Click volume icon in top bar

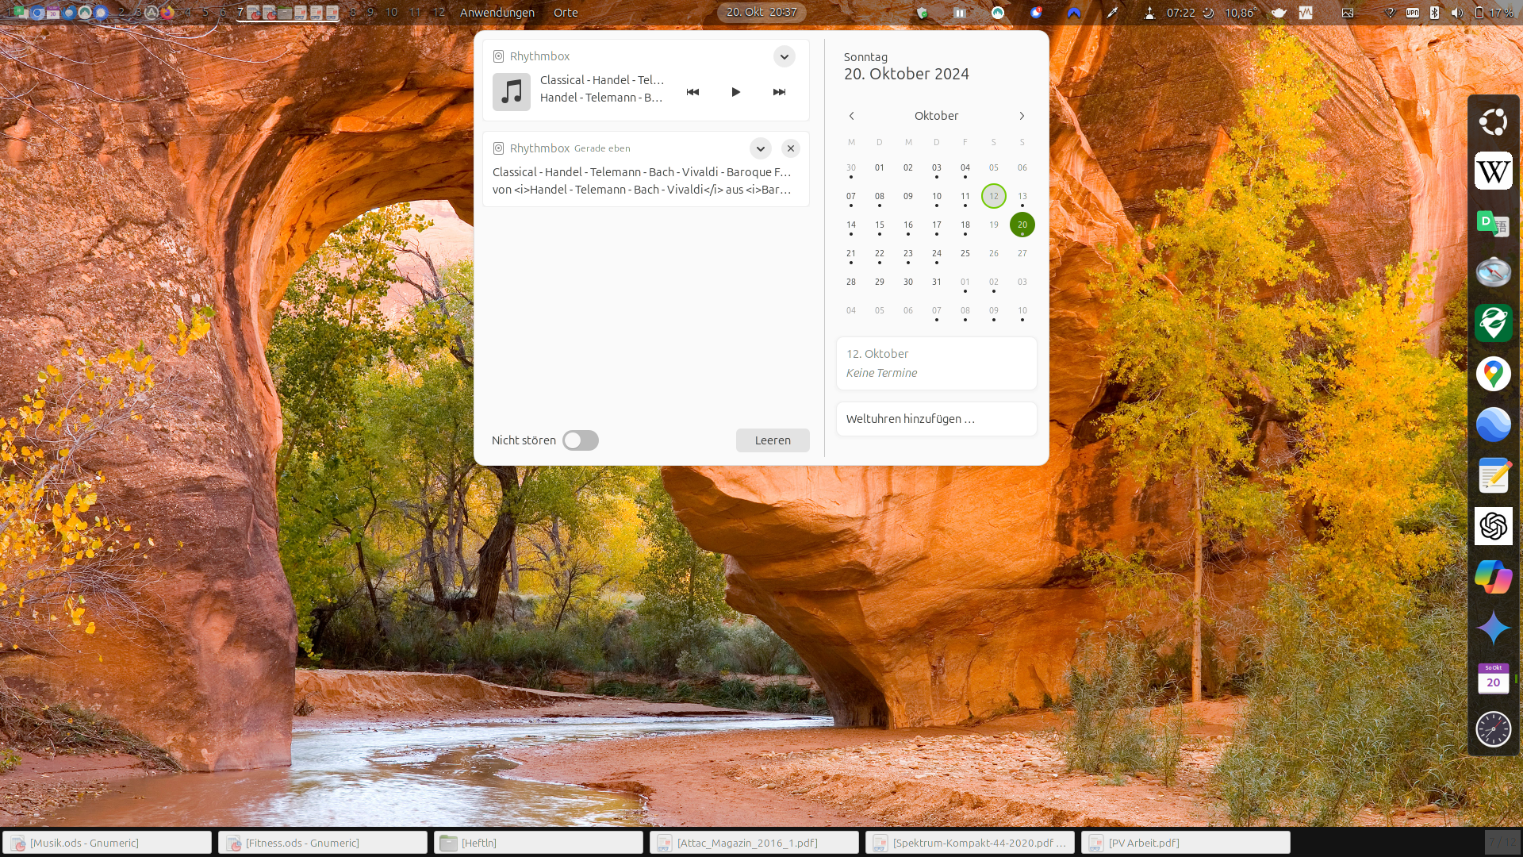(1457, 13)
